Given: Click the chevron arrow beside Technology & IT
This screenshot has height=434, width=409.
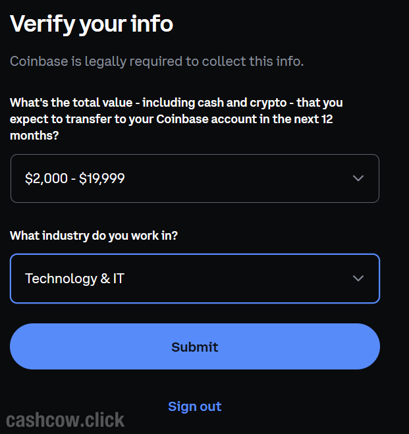Looking at the screenshot, I should [358, 279].
